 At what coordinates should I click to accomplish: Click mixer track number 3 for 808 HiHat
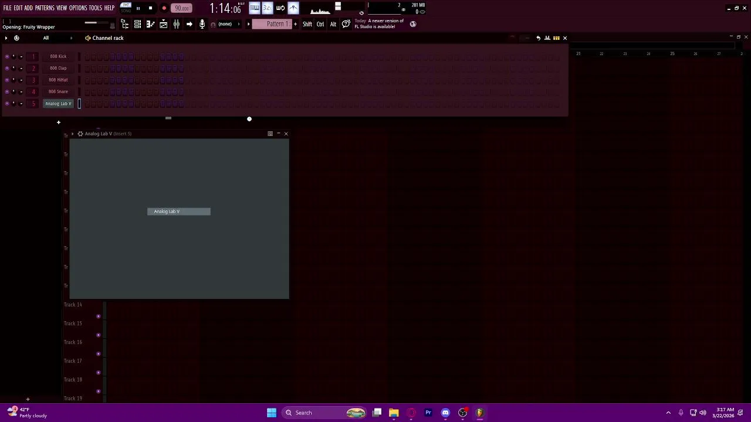pyautogui.click(x=33, y=80)
